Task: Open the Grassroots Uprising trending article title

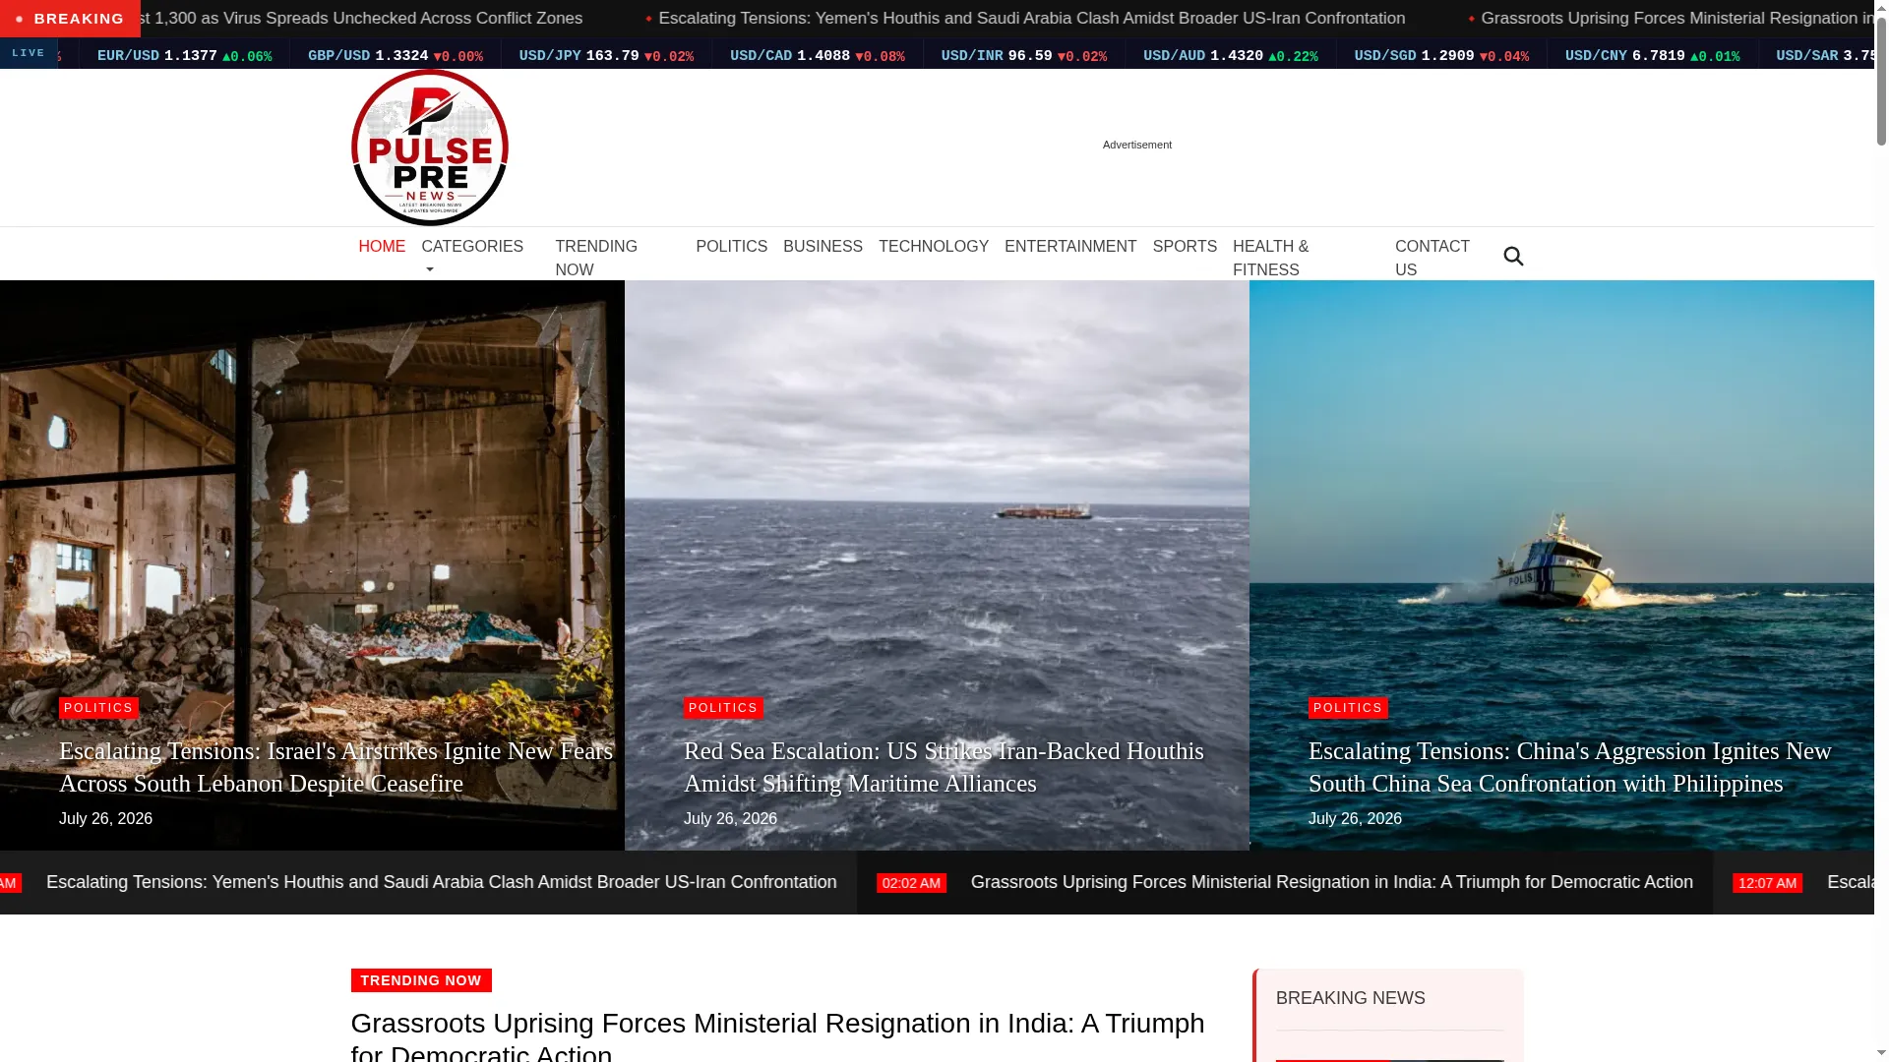Action: click(777, 1036)
